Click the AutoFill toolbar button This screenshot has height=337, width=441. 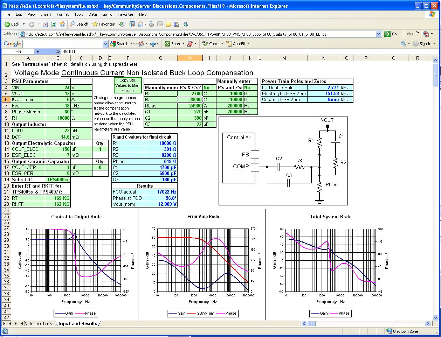(x=236, y=44)
